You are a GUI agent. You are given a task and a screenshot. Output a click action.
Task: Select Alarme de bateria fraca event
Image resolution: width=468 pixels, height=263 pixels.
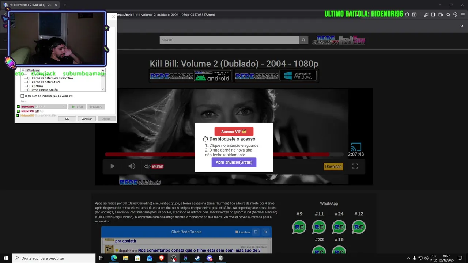pos(46,82)
